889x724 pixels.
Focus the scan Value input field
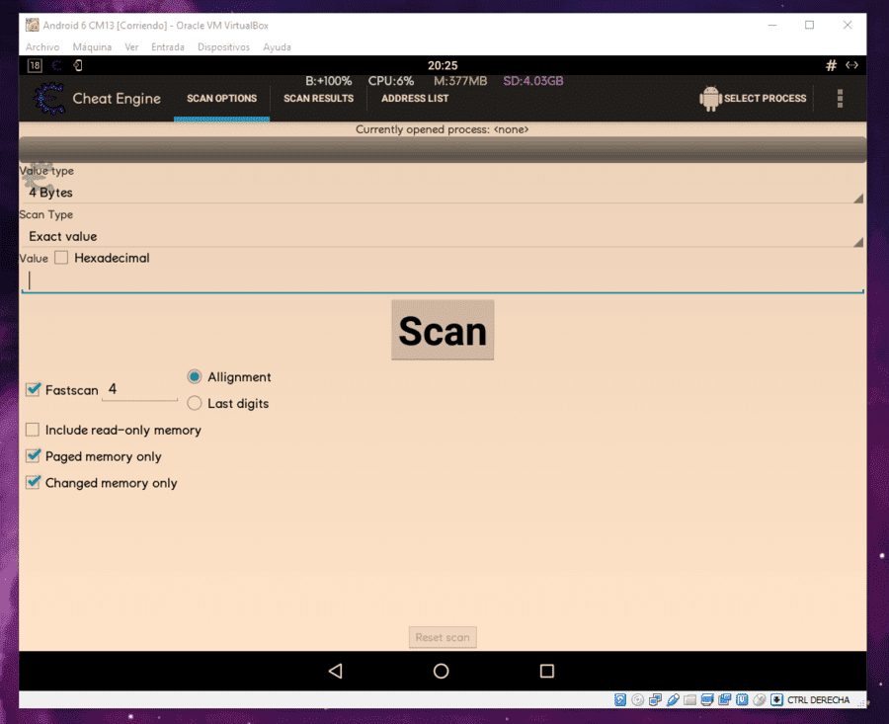pos(443,281)
